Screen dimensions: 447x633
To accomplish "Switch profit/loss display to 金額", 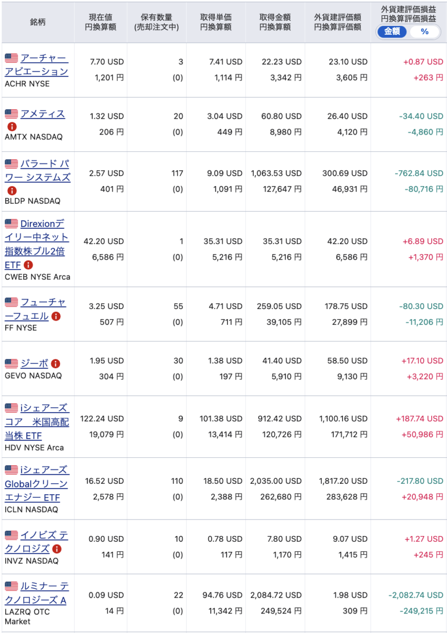I will click(x=392, y=32).
